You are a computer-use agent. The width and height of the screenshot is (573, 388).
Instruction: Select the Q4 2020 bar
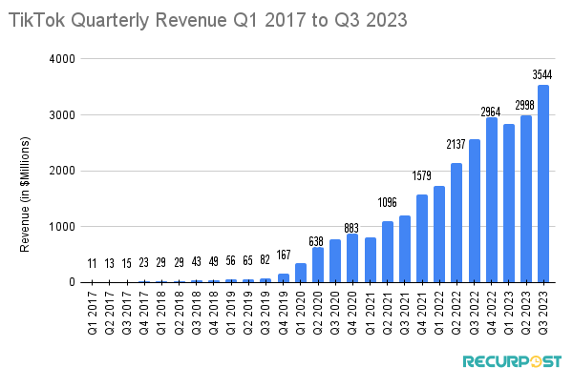click(352, 258)
